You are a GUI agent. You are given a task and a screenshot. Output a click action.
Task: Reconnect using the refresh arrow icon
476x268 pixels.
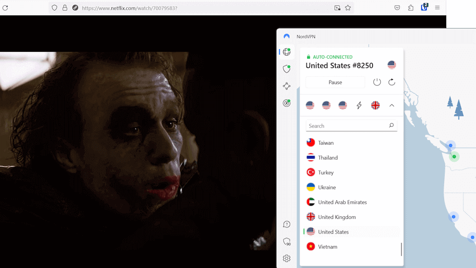point(392,82)
